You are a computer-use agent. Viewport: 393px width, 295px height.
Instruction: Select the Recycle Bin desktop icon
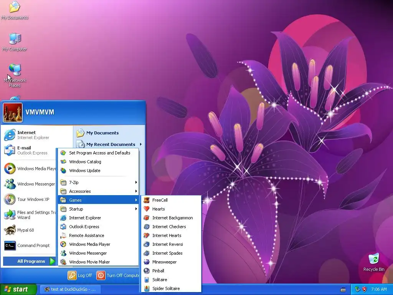tap(374, 262)
